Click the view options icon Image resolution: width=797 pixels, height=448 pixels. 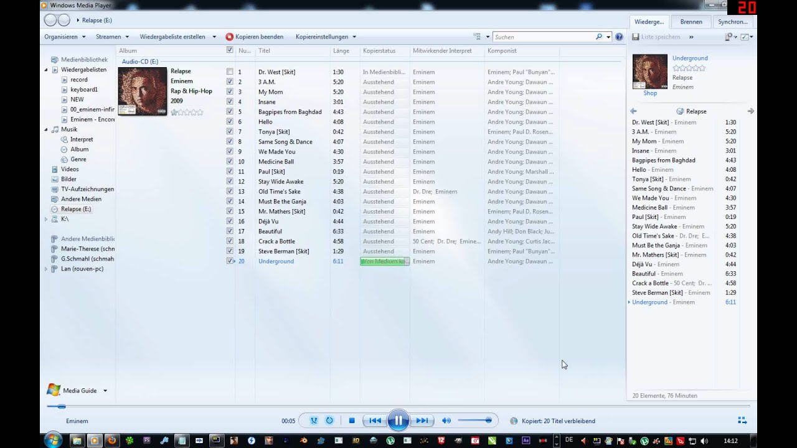(x=477, y=37)
